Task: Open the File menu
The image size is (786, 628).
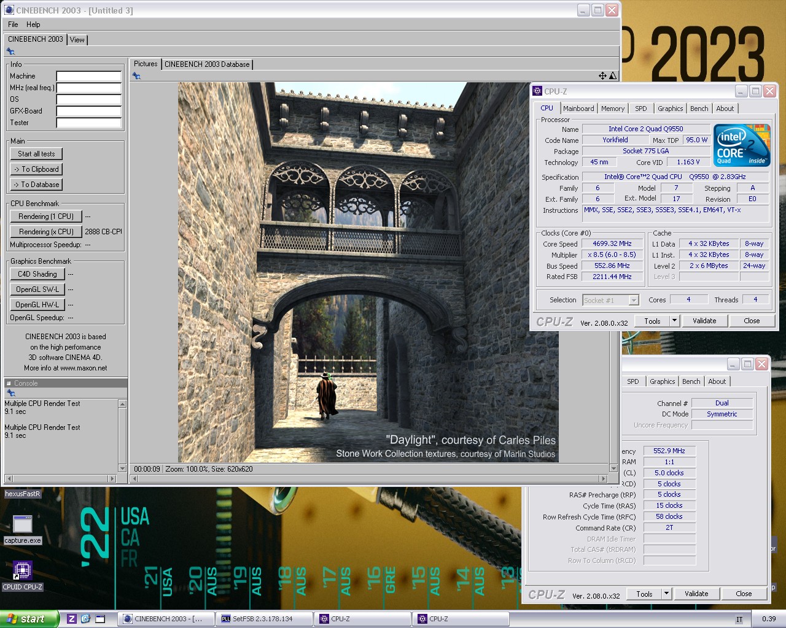Action: (x=13, y=25)
